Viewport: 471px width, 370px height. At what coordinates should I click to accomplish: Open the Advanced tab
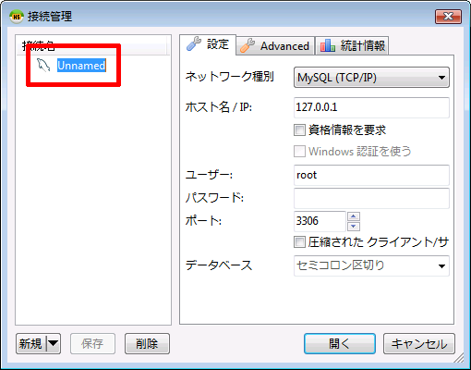point(275,46)
